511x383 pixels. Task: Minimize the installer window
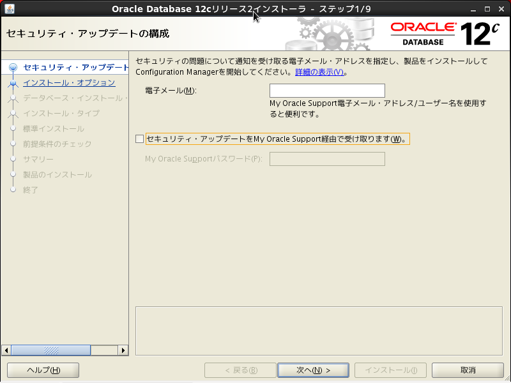pyautogui.click(x=471, y=9)
